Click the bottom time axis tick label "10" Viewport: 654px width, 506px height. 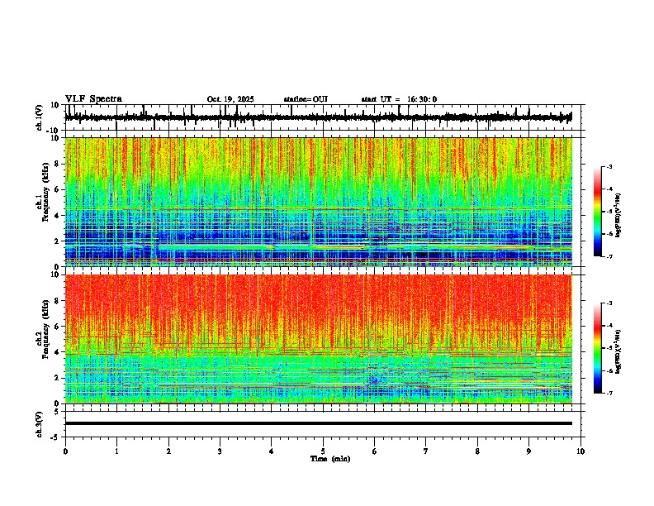(x=581, y=451)
